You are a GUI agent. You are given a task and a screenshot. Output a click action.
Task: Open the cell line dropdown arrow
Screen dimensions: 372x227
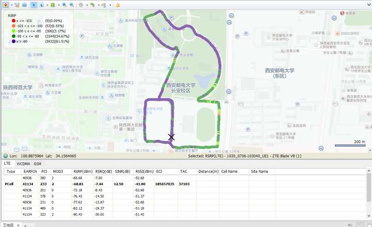pyautogui.click(x=110, y=5)
